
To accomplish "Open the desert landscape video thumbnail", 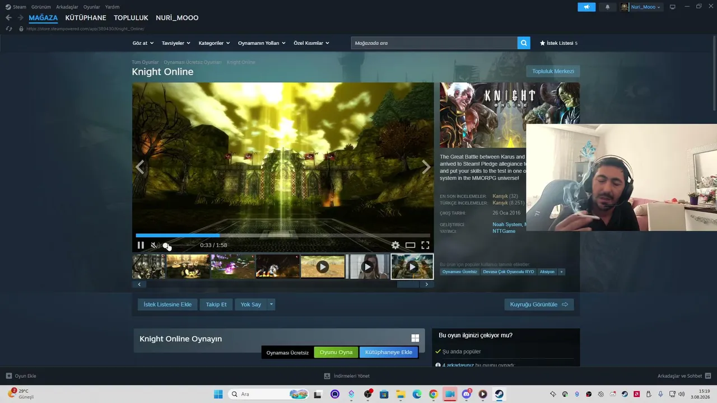I will [x=323, y=266].
